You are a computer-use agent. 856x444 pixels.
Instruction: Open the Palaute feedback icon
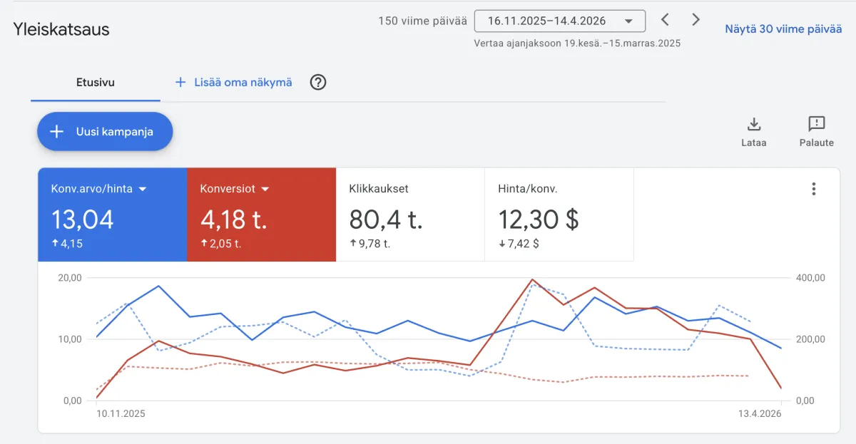817,125
